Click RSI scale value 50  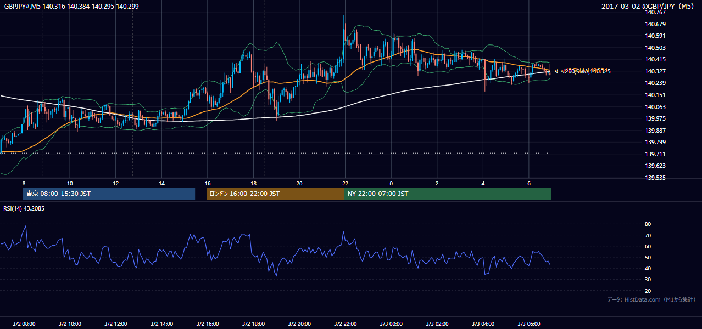648,257
